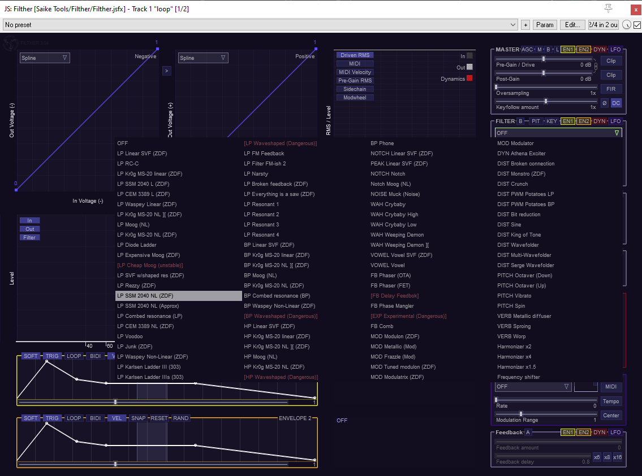Select FB Comb filter entry
The height and width of the screenshot is (476, 642).
point(382,326)
